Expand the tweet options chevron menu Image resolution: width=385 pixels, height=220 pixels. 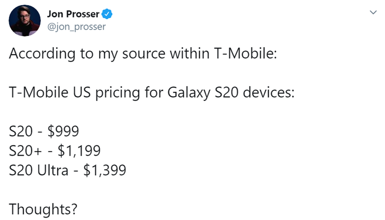coord(373,12)
